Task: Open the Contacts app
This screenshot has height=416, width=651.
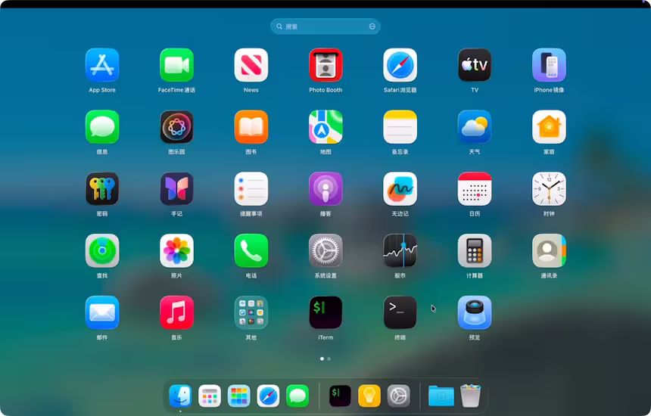Action: (549, 250)
